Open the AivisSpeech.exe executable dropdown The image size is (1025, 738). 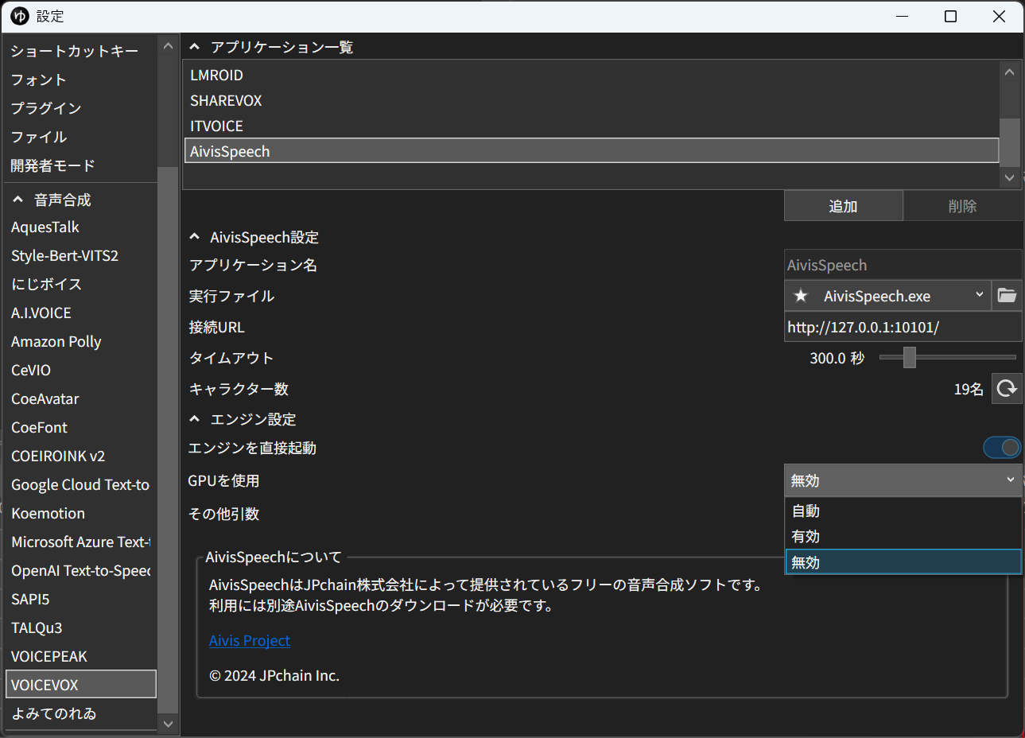979,296
